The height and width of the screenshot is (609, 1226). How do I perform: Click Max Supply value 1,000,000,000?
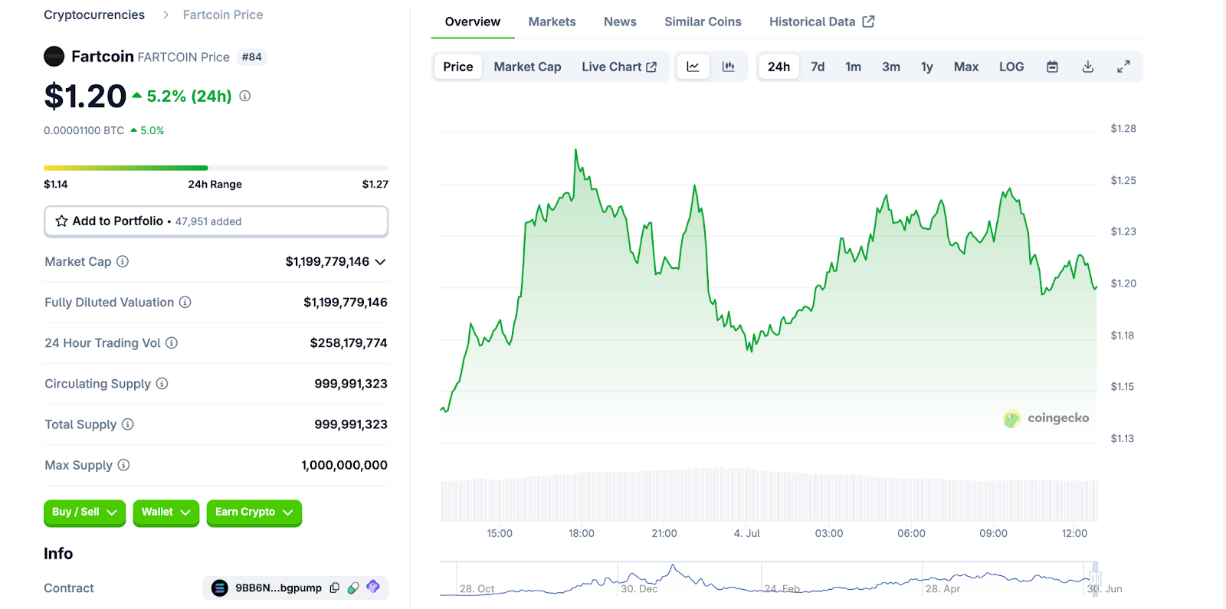[344, 464]
